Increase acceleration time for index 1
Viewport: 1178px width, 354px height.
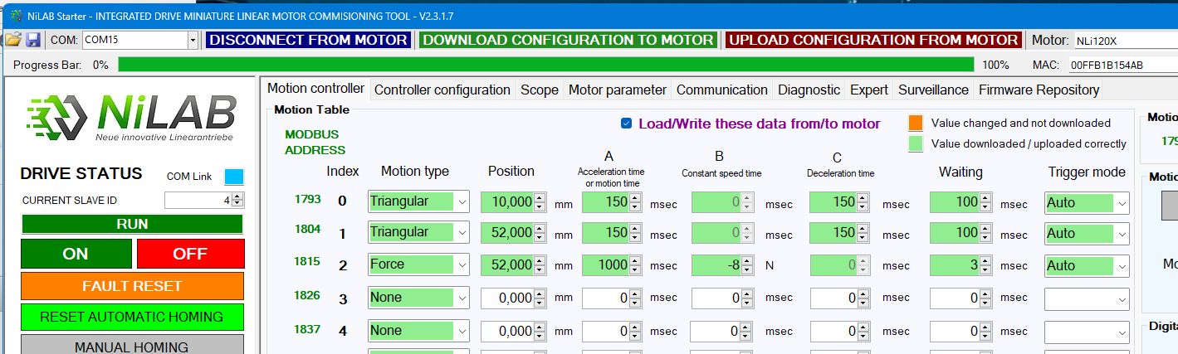(x=636, y=229)
